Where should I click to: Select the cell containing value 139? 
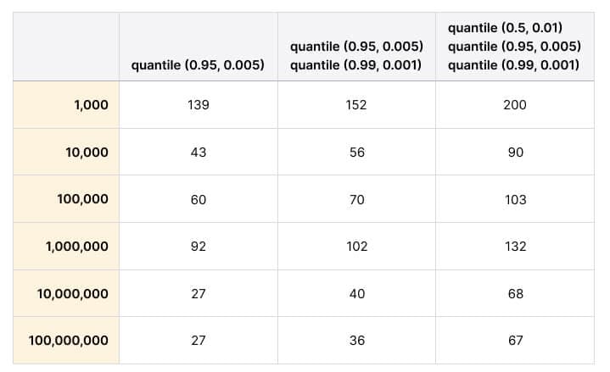(198, 105)
